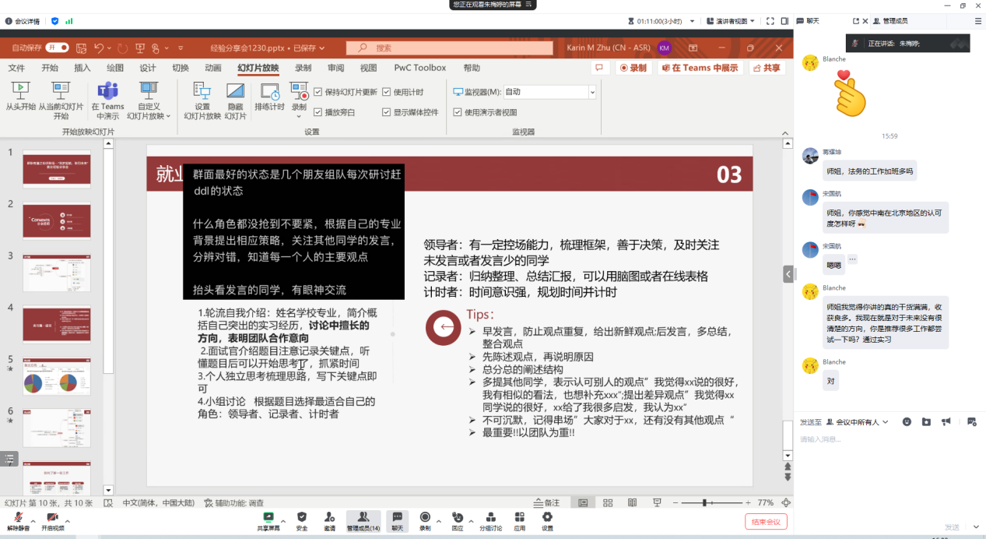Viewport: 986px width, 539px height.
Task: Switch to the 动画 ribbon tab
Action: point(213,68)
